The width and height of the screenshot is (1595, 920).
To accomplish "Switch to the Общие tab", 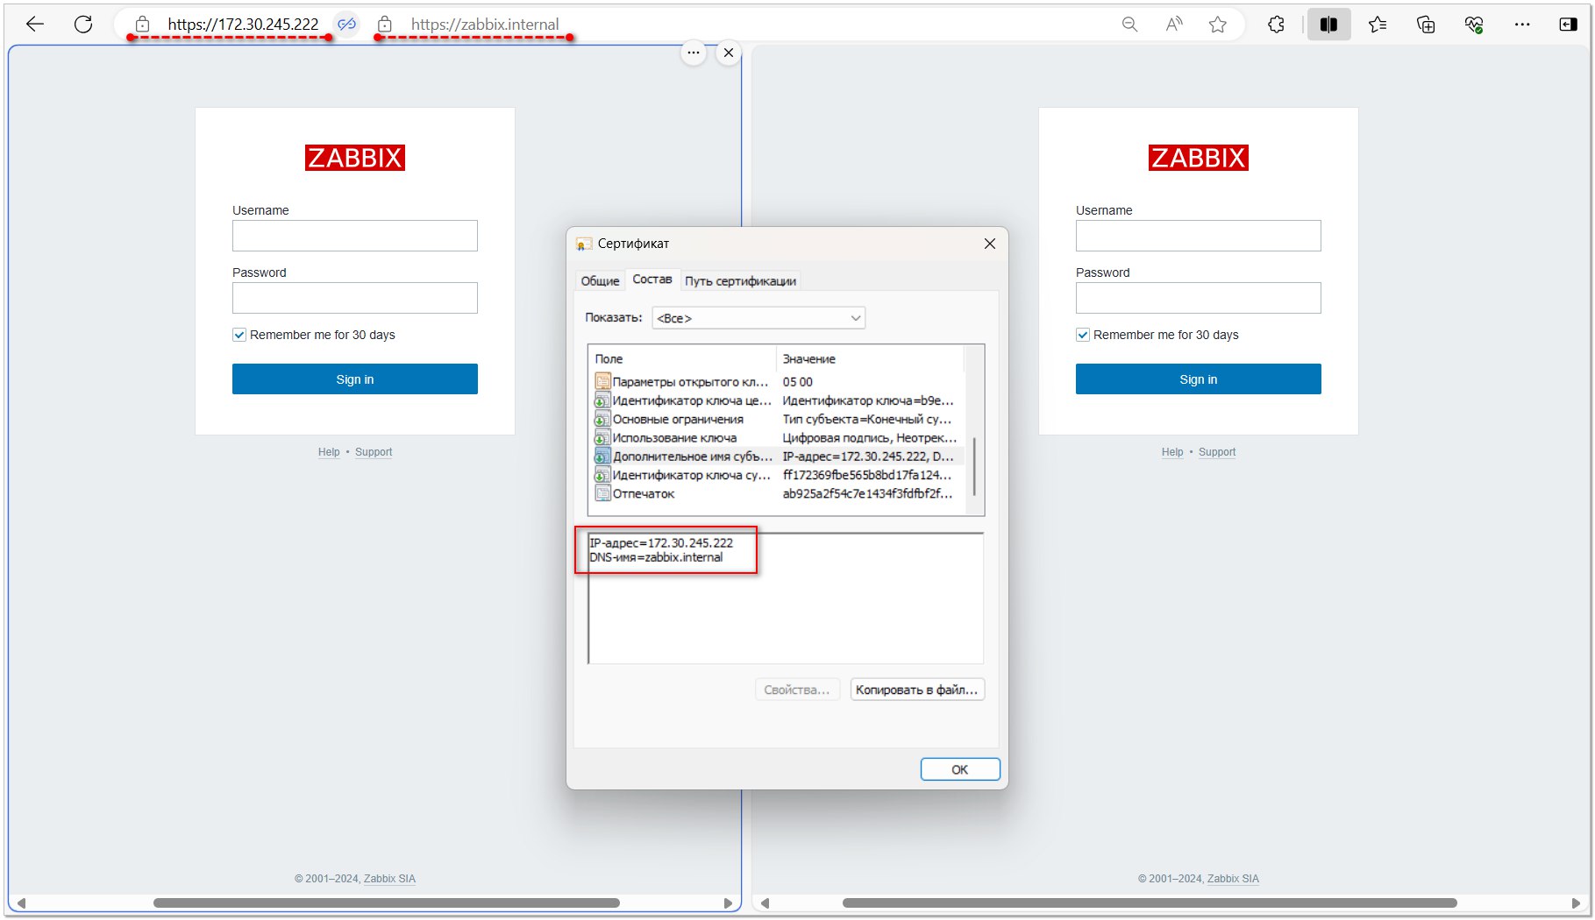I will pos(600,280).
